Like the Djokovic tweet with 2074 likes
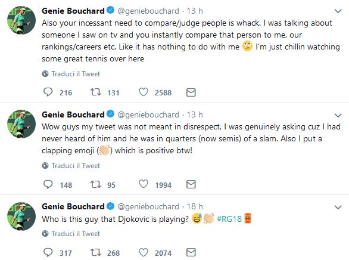The height and width of the screenshot is (260, 349). click(144, 252)
